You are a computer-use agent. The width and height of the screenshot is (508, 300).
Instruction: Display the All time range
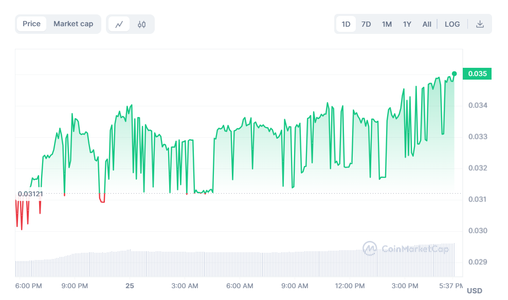[427, 24]
